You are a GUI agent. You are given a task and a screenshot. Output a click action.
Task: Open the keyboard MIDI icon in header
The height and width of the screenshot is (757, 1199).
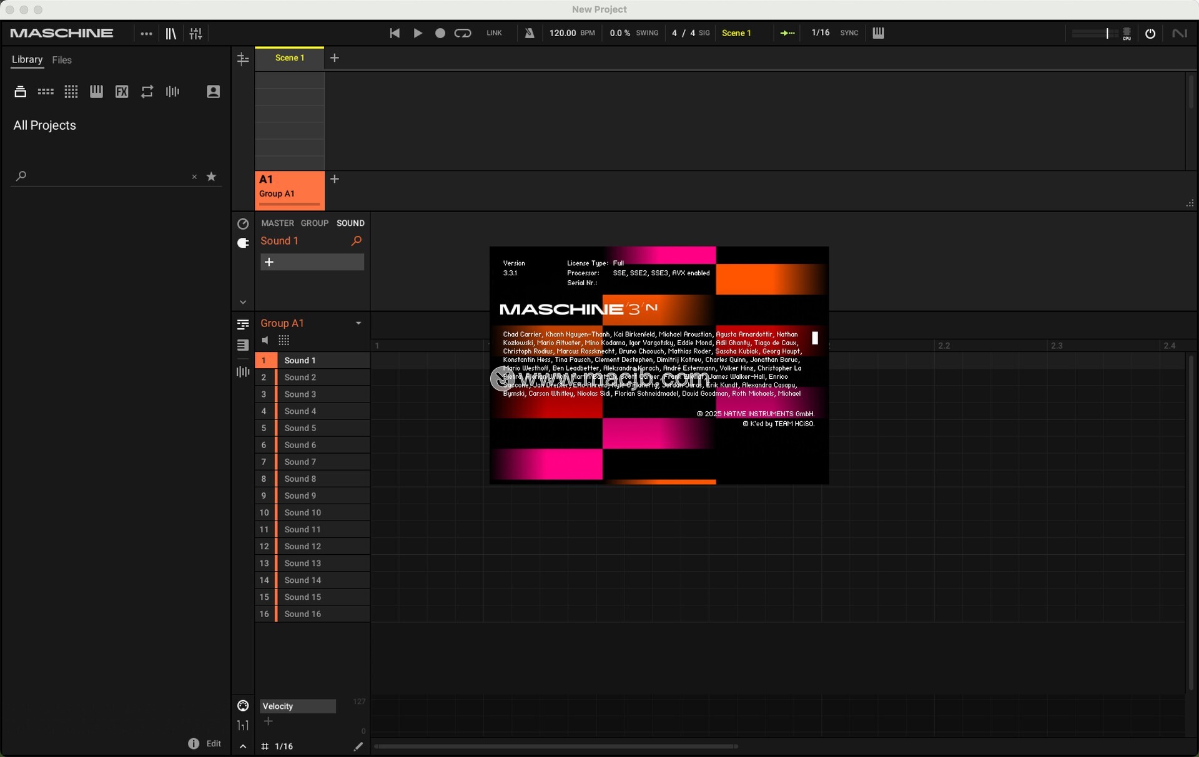(878, 33)
